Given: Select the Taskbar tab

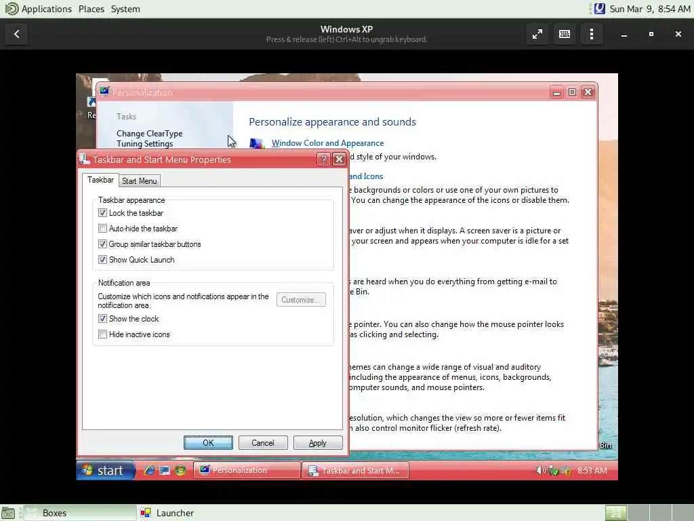Looking at the screenshot, I should pos(100,180).
